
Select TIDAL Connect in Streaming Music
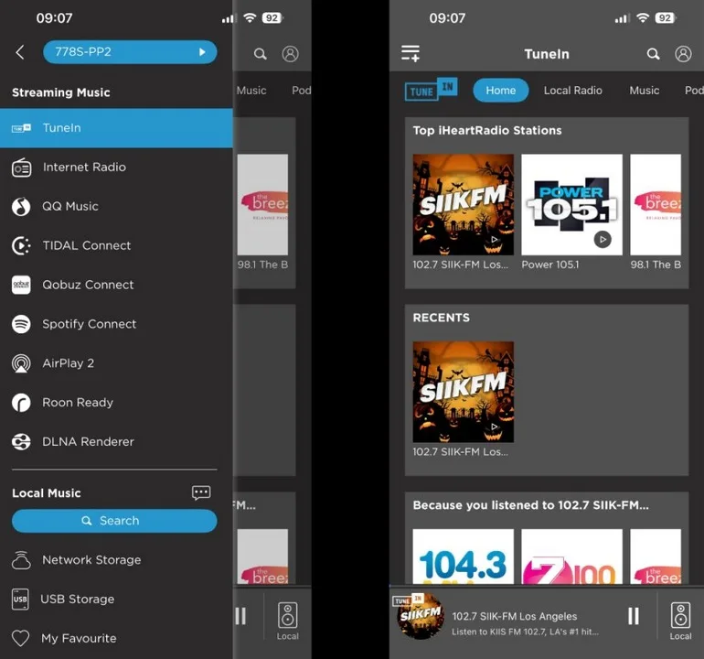point(86,245)
